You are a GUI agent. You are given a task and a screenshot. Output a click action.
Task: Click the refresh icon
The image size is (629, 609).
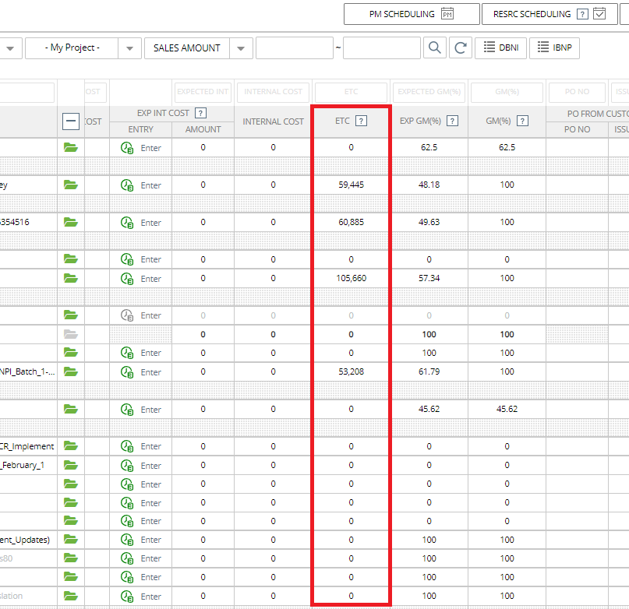pyautogui.click(x=461, y=48)
